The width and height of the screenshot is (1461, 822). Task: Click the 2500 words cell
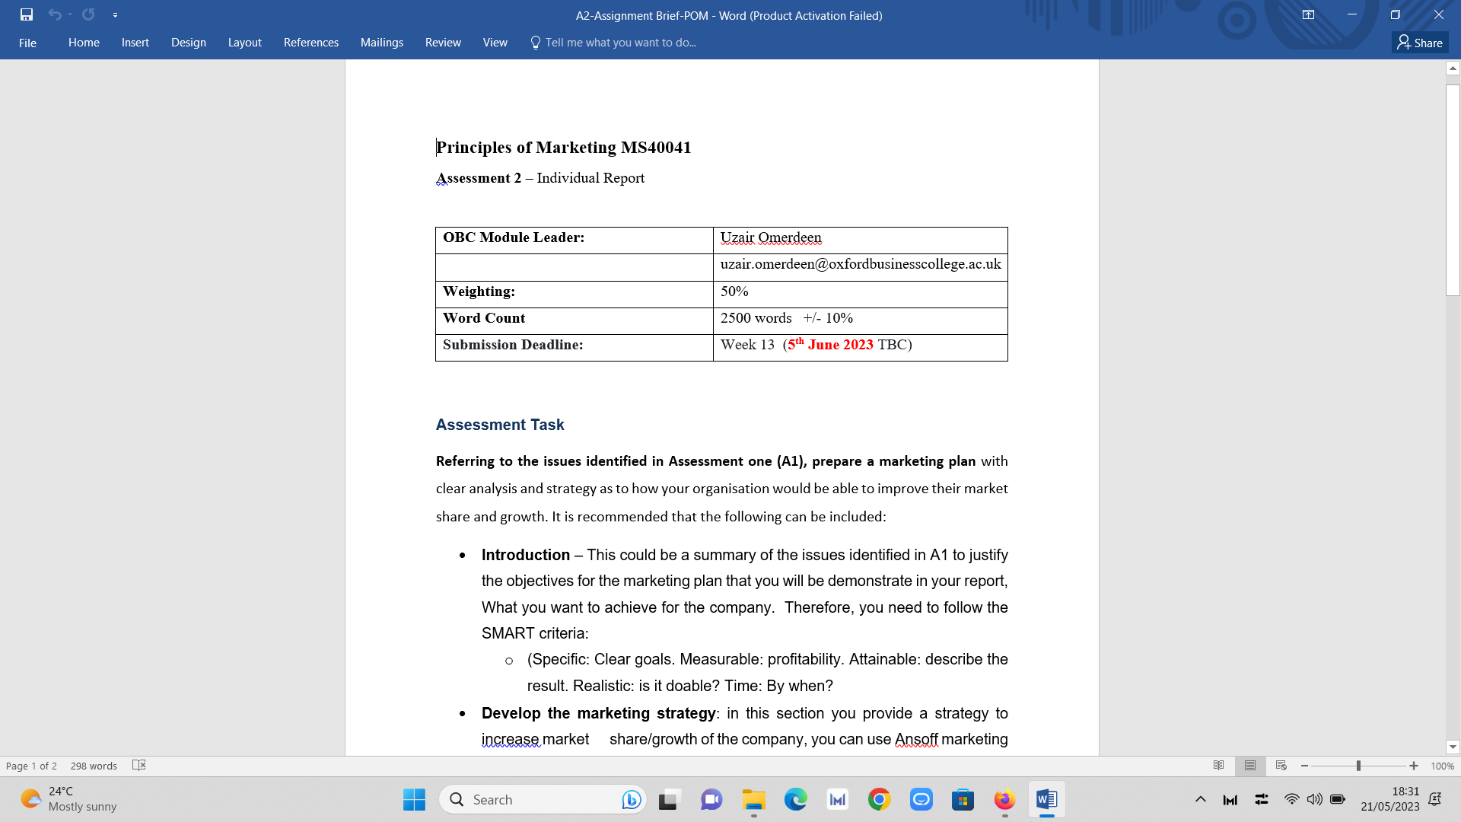(861, 320)
